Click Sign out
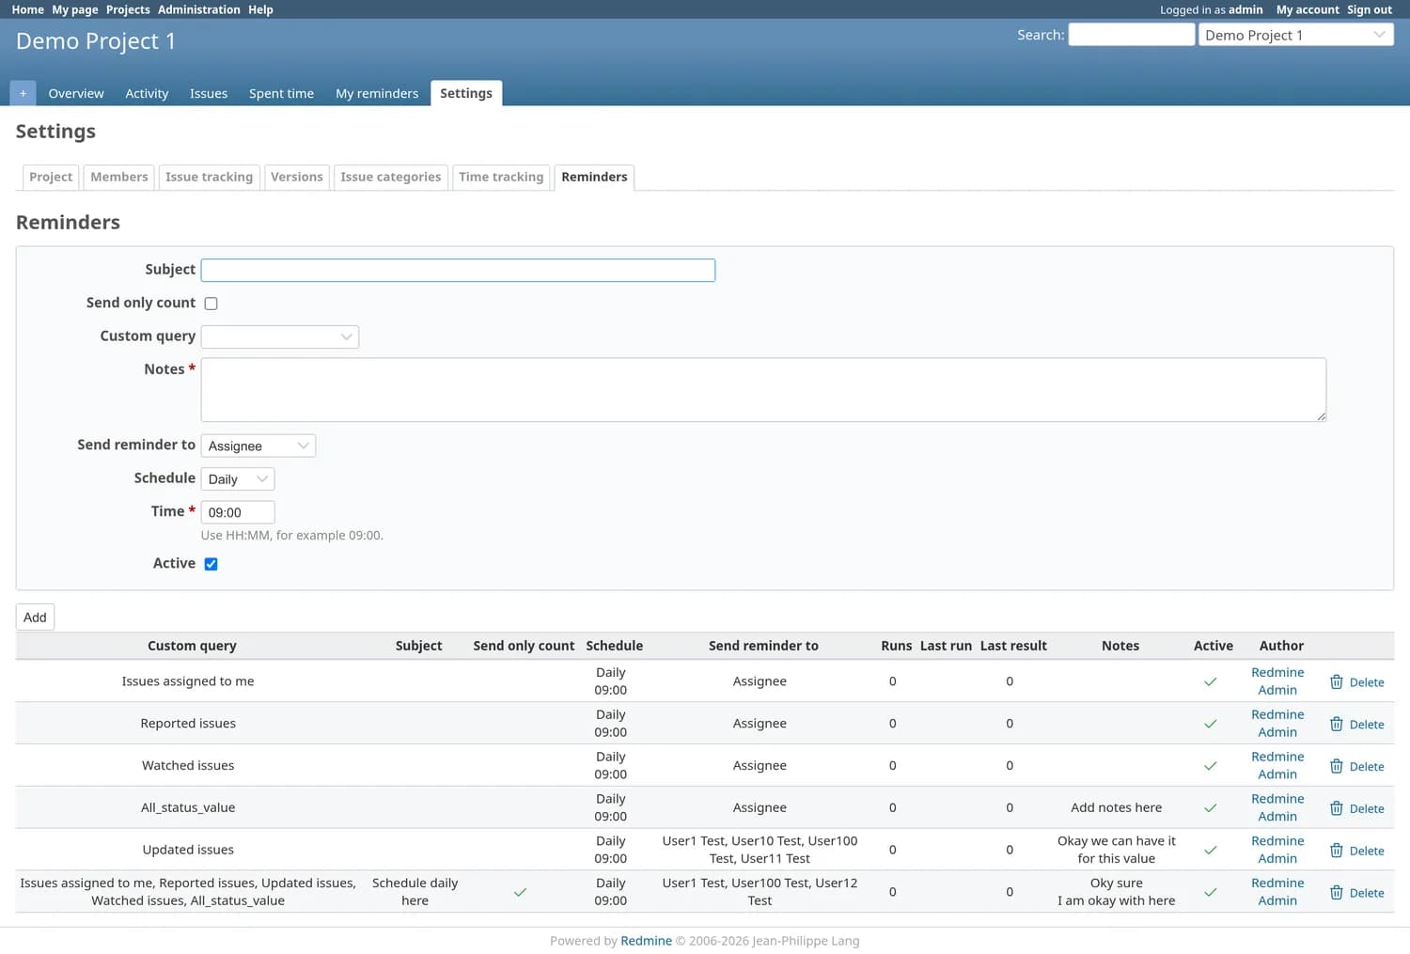 click(1370, 9)
